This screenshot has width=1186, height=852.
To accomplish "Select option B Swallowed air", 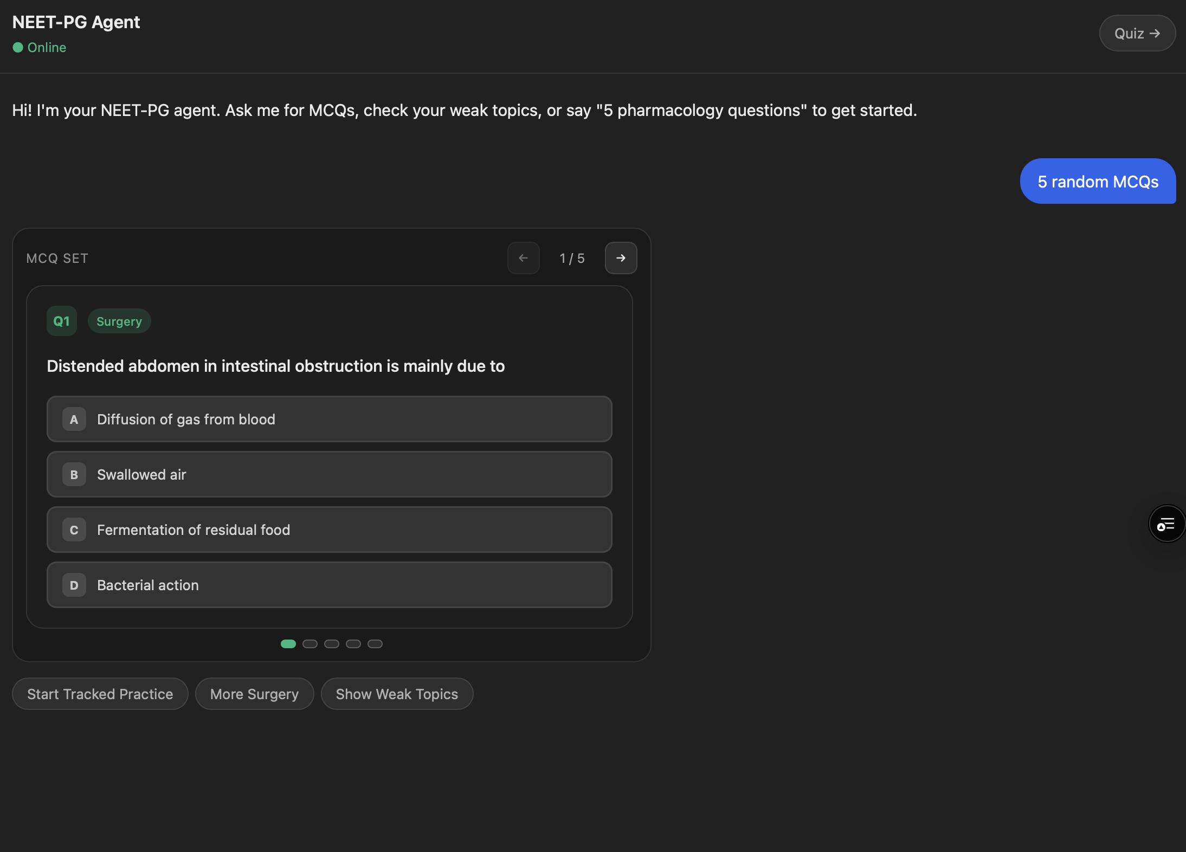I will [329, 475].
